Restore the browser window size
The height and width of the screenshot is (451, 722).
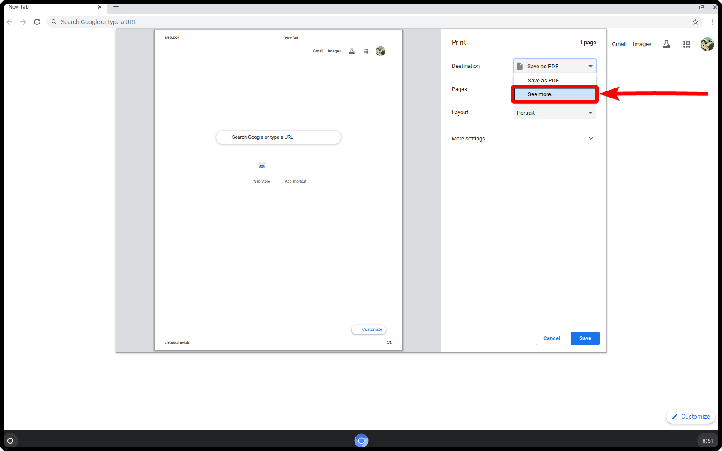701,7
